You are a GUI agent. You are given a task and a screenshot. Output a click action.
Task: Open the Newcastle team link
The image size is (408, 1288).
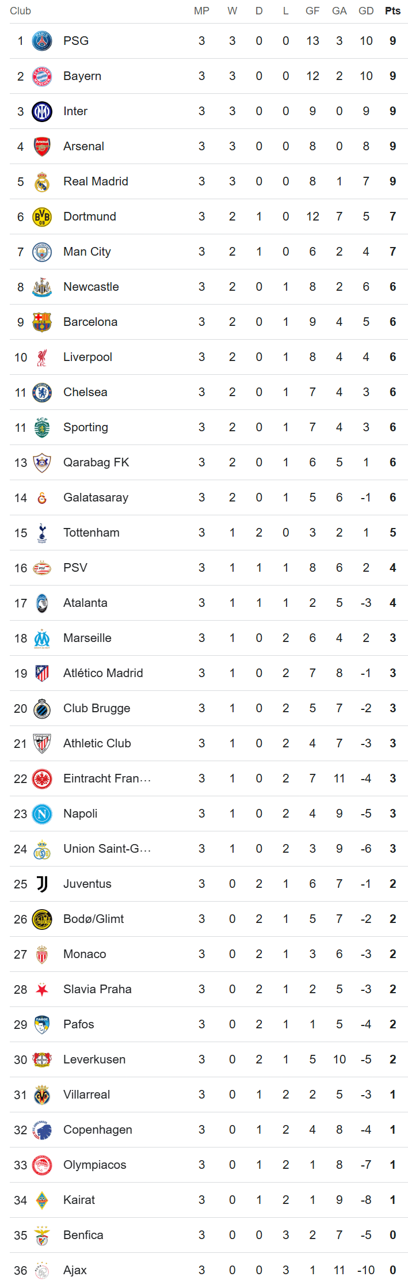coord(91,287)
